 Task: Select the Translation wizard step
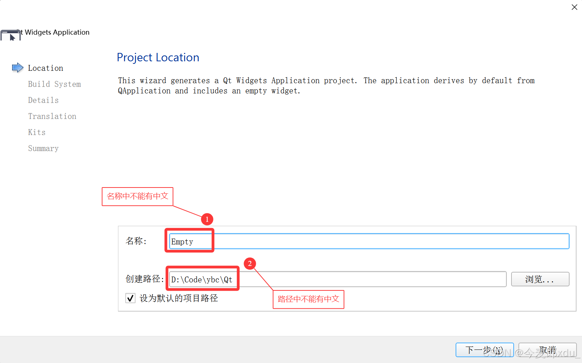coord(52,116)
